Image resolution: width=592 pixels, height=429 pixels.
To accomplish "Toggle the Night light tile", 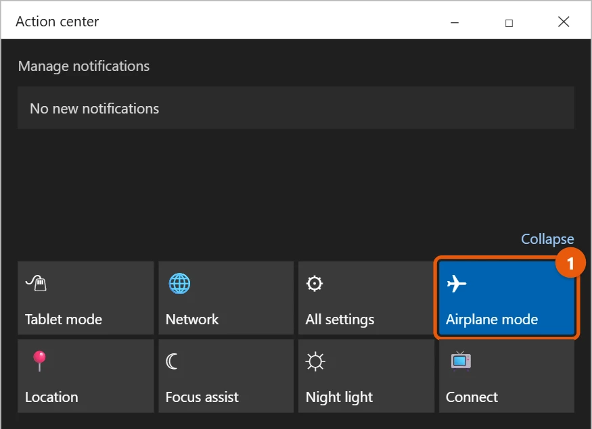I will pos(366,376).
